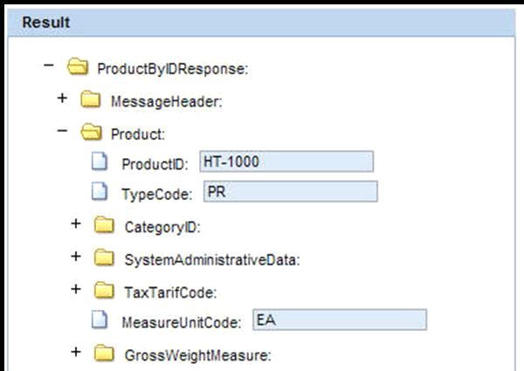The image size is (524, 371).
Task: Click the ProductID field containing HT-1000
Action: (x=286, y=162)
